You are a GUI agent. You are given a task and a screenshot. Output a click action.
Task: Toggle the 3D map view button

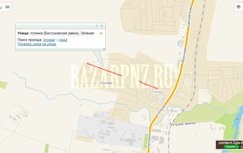click(7, 7)
